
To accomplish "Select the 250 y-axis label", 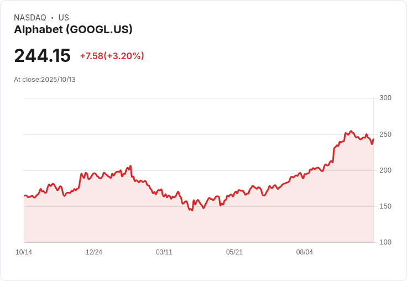I will point(385,134).
